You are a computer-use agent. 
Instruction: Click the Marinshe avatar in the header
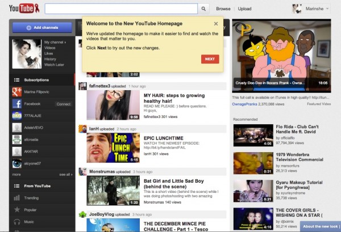pos(297,9)
